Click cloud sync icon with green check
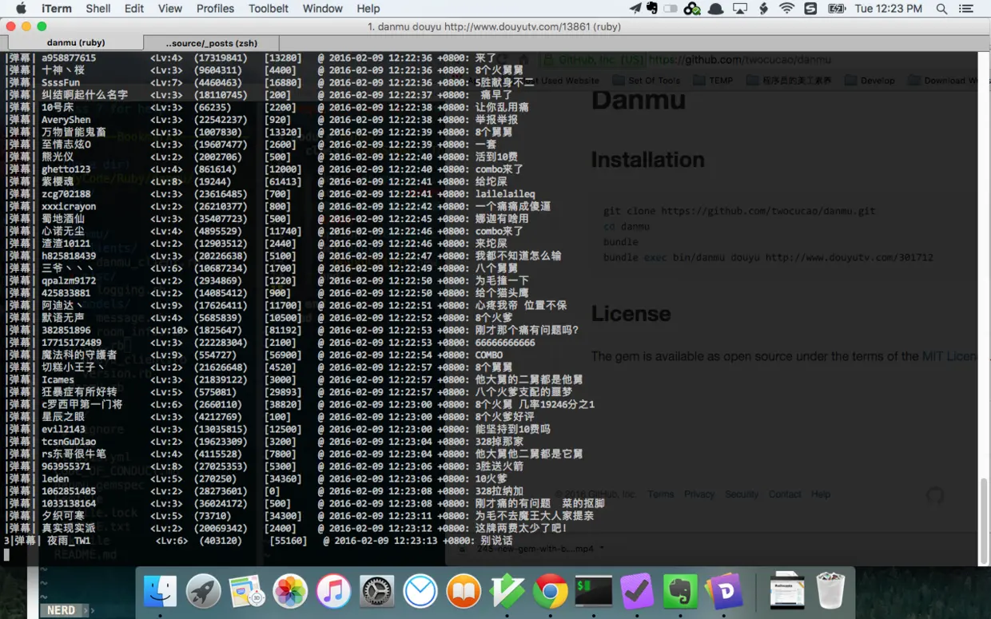Viewport: 991px width, 619px height. click(x=692, y=9)
